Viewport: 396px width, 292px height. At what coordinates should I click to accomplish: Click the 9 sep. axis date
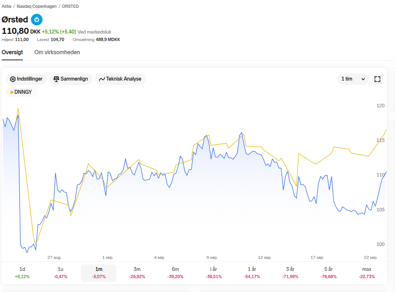[212, 257]
